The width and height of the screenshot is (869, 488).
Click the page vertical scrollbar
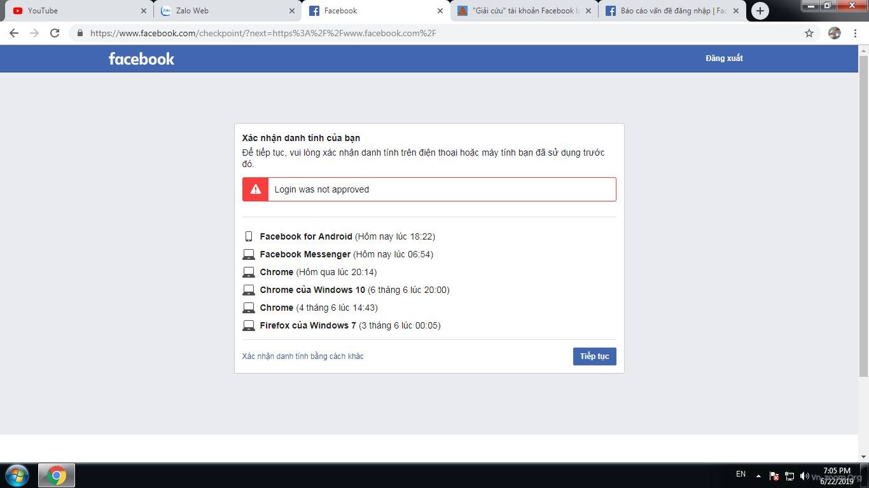click(x=863, y=216)
